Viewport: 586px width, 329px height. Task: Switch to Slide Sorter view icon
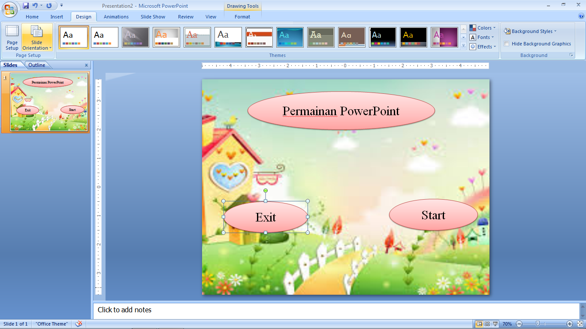[x=487, y=324]
